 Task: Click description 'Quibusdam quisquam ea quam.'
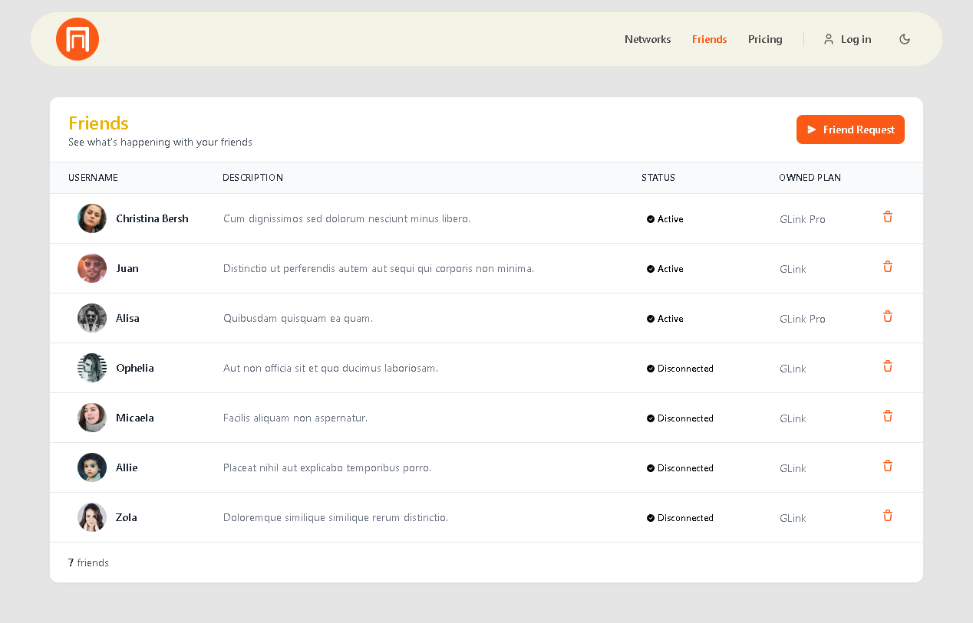tap(298, 318)
